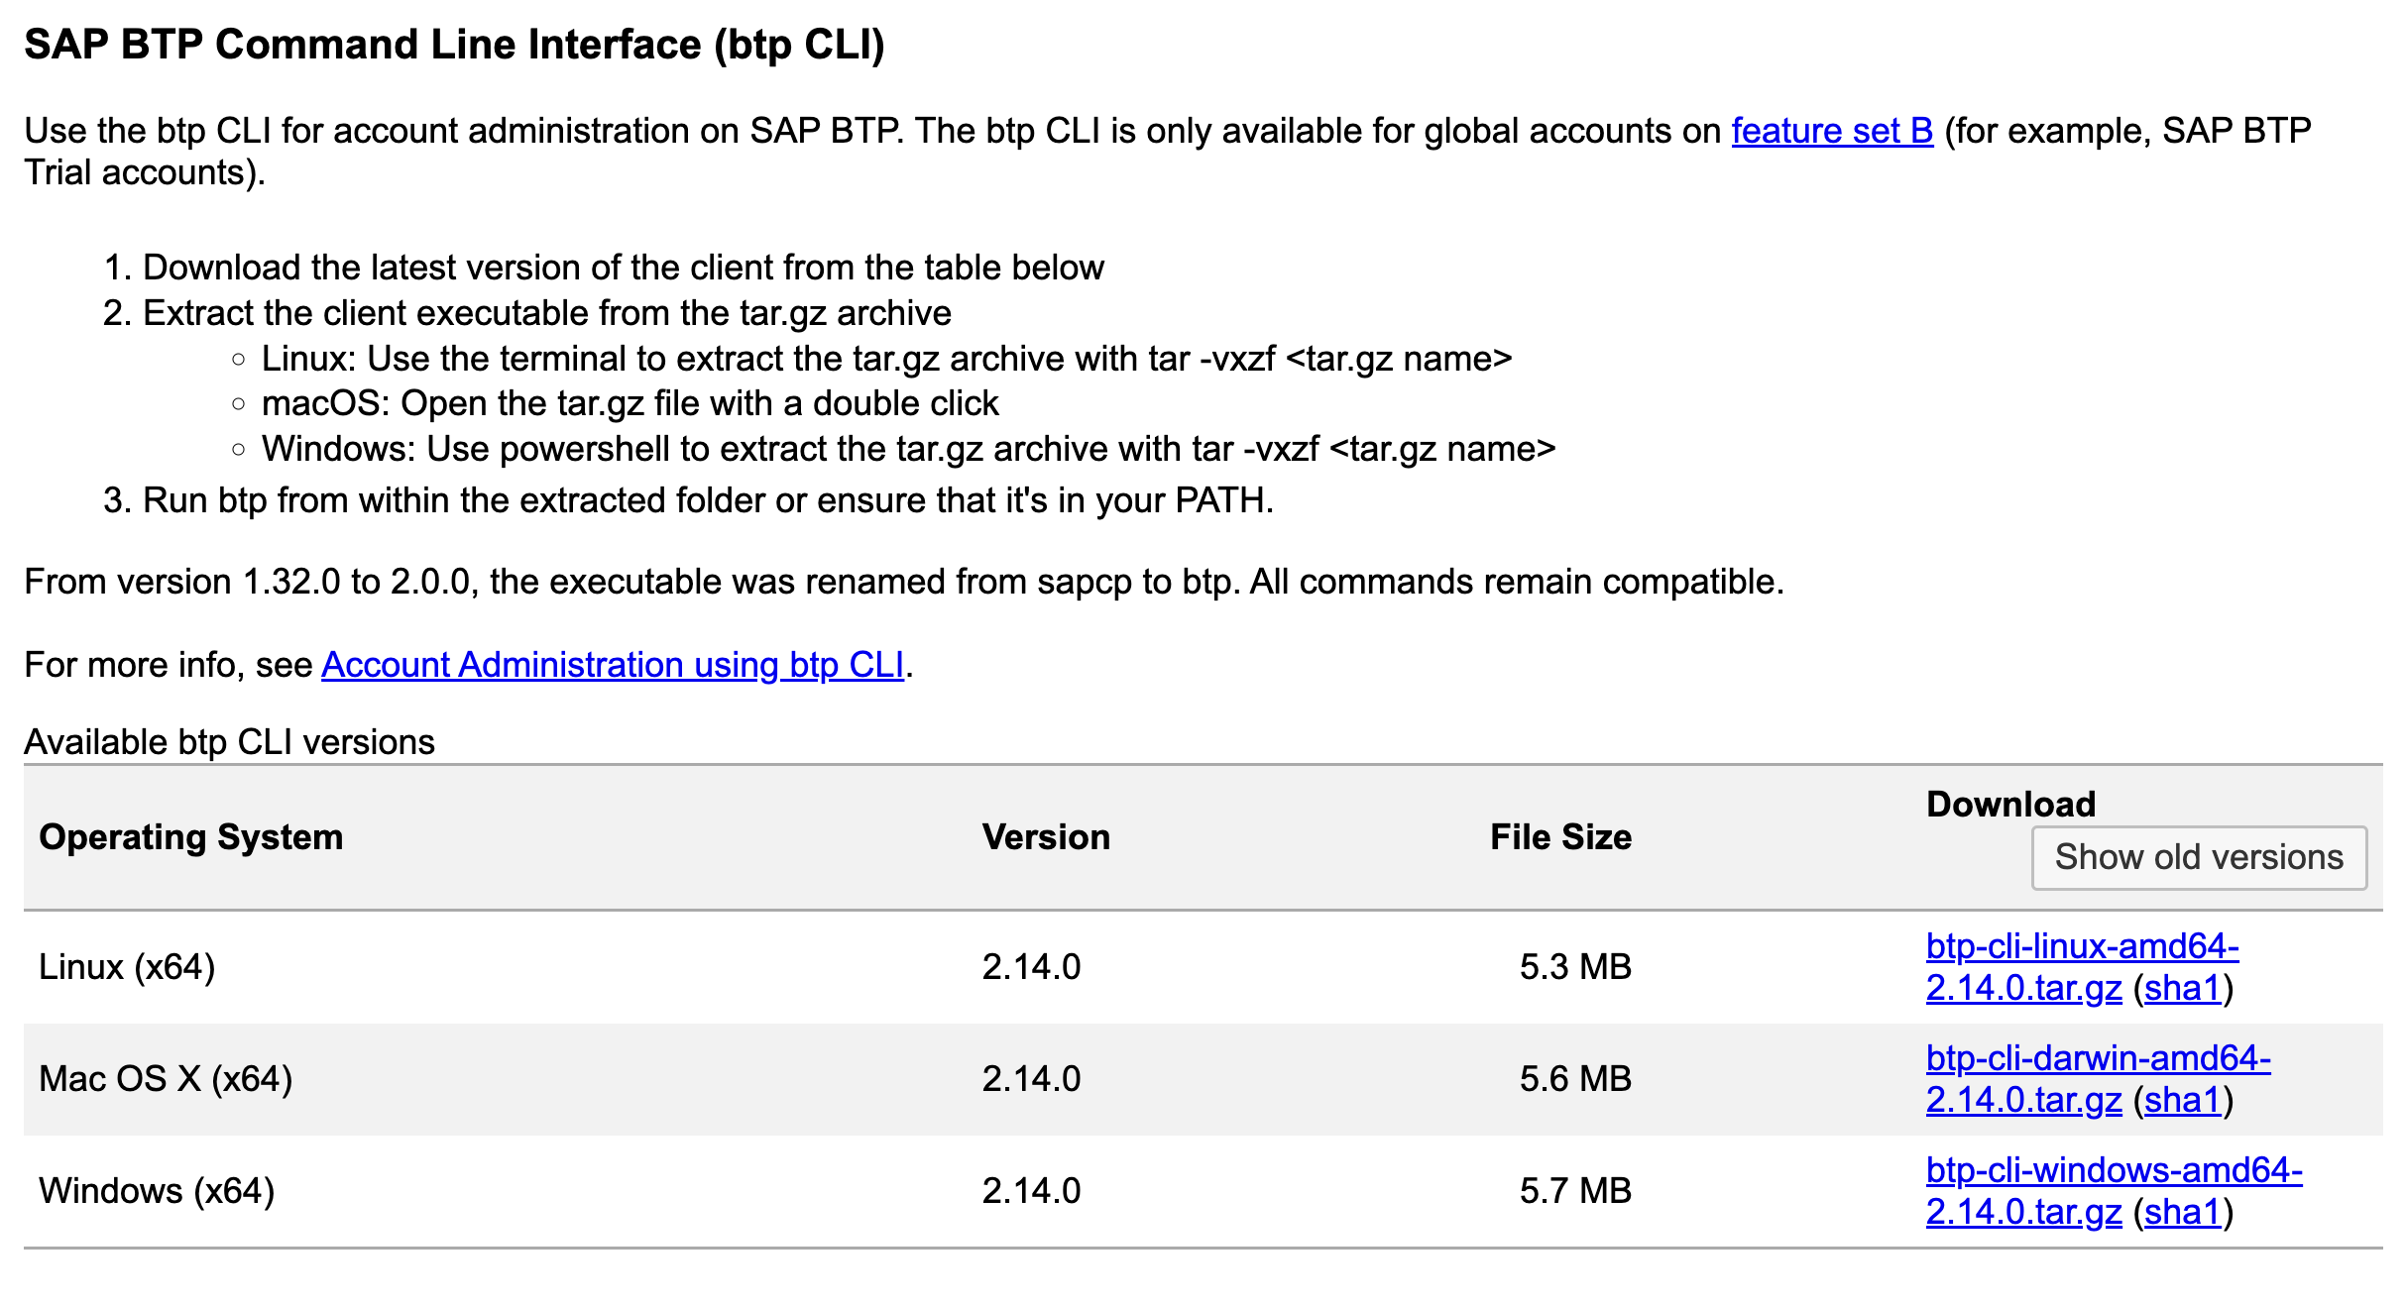Click the Available btp CLI versions caption
Screen dimensions: 2407x1306
tap(229, 742)
